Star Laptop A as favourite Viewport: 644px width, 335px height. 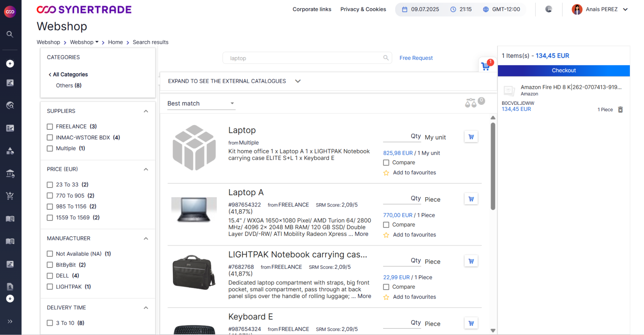[x=386, y=235]
